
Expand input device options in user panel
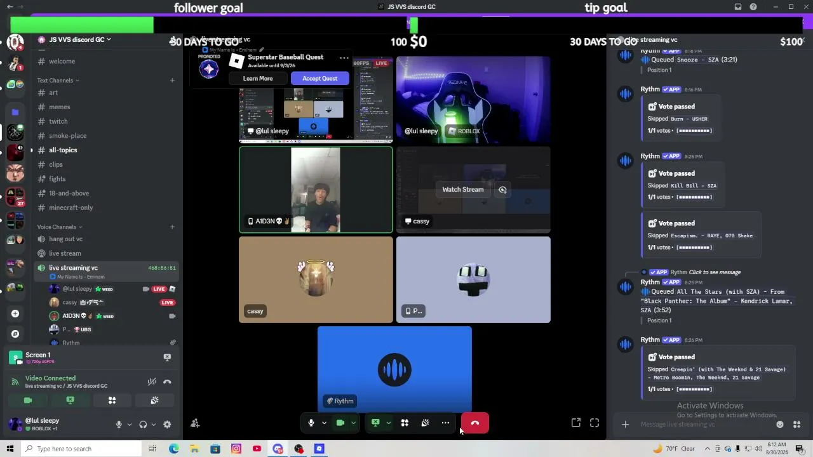[129, 425]
